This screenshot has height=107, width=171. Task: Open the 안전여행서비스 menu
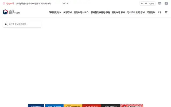(81, 12)
